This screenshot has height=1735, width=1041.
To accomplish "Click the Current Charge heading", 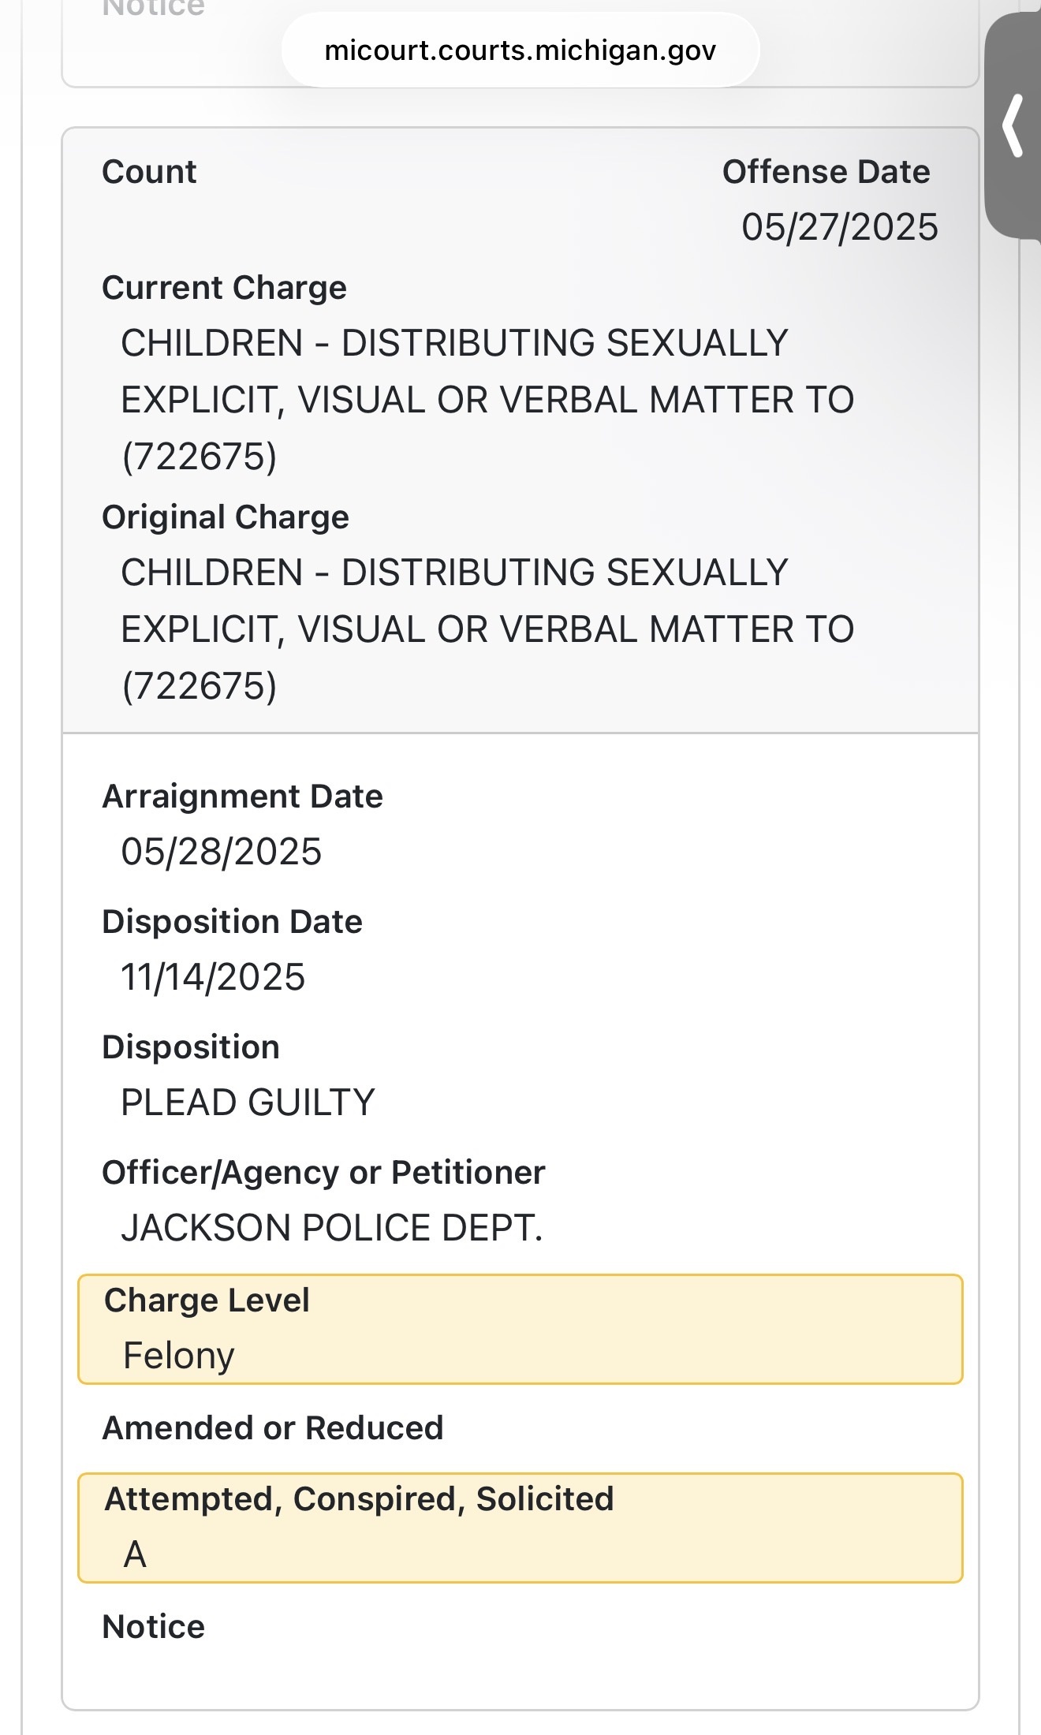I will point(224,288).
